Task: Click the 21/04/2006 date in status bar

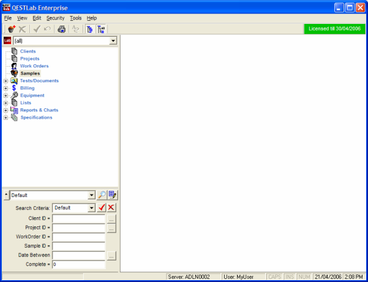Action: [328, 277]
